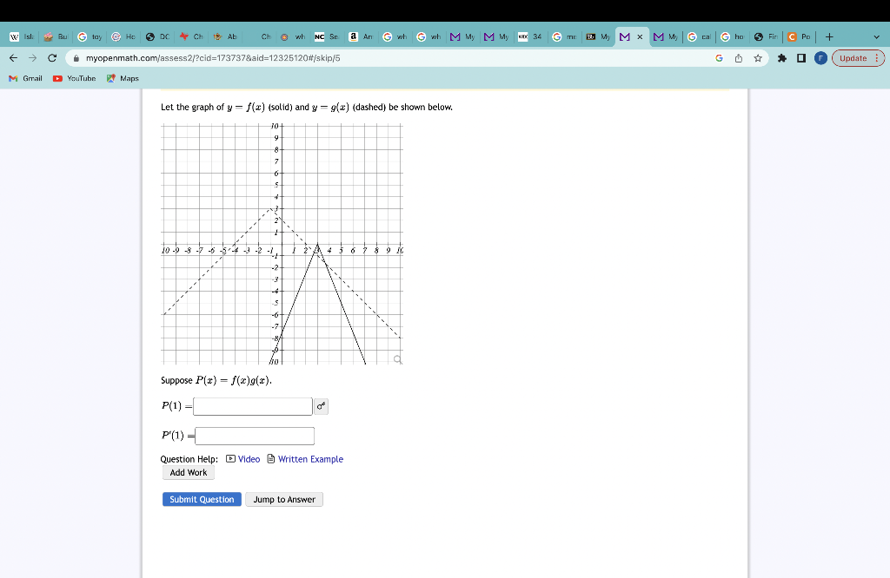Click the magnifier icon below the graph

398,358
